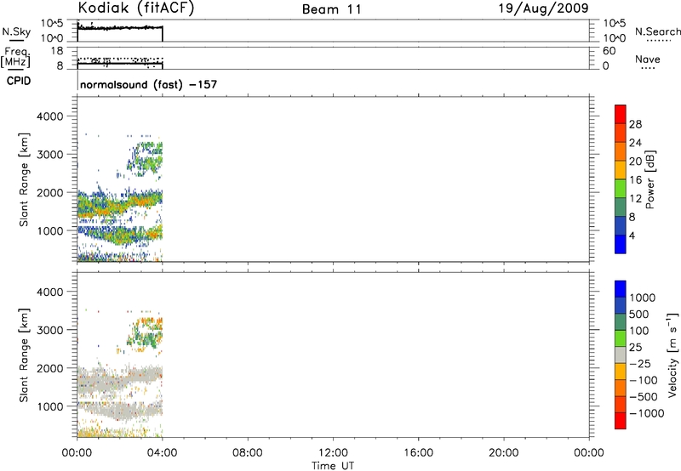Click the '08:00' time tick label

click(x=247, y=453)
